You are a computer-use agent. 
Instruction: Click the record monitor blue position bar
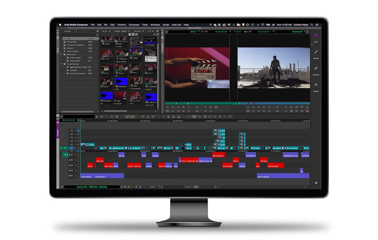point(274,103)
